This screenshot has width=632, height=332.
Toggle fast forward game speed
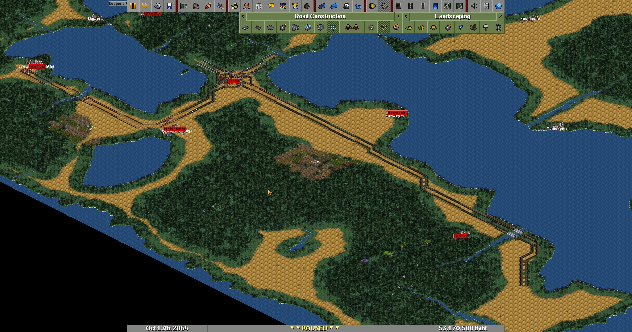click(145, 6)
